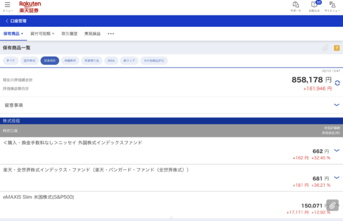Go back via the 口座管理 arrow

[x=16, y=21]
